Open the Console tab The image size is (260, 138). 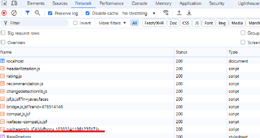[139, 3]
